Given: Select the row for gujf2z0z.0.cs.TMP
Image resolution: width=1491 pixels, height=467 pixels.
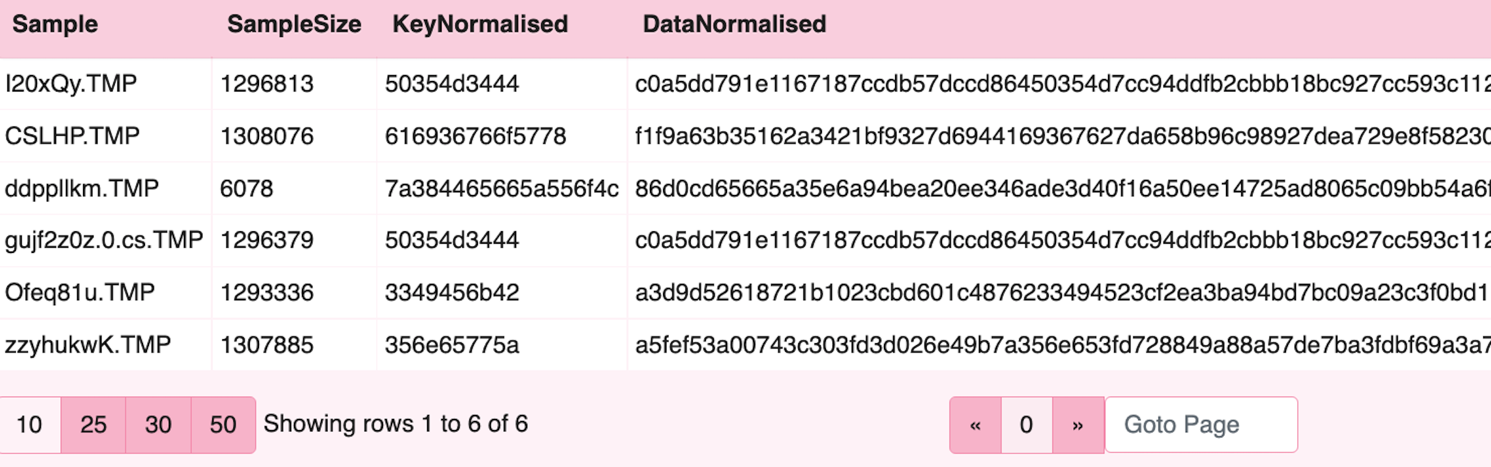Looking at the screenshot, I should coord(105,240).
